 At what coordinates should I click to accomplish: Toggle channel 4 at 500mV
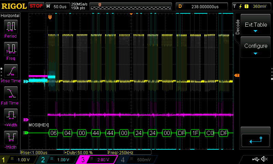[138, 160]
